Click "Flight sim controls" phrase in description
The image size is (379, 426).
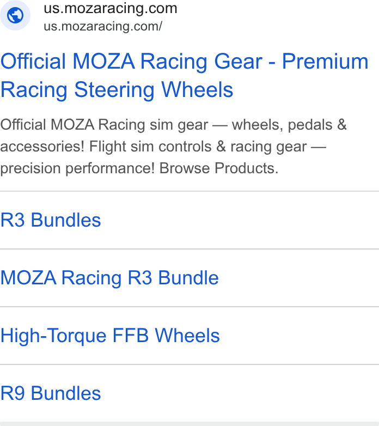coord(150,147)
